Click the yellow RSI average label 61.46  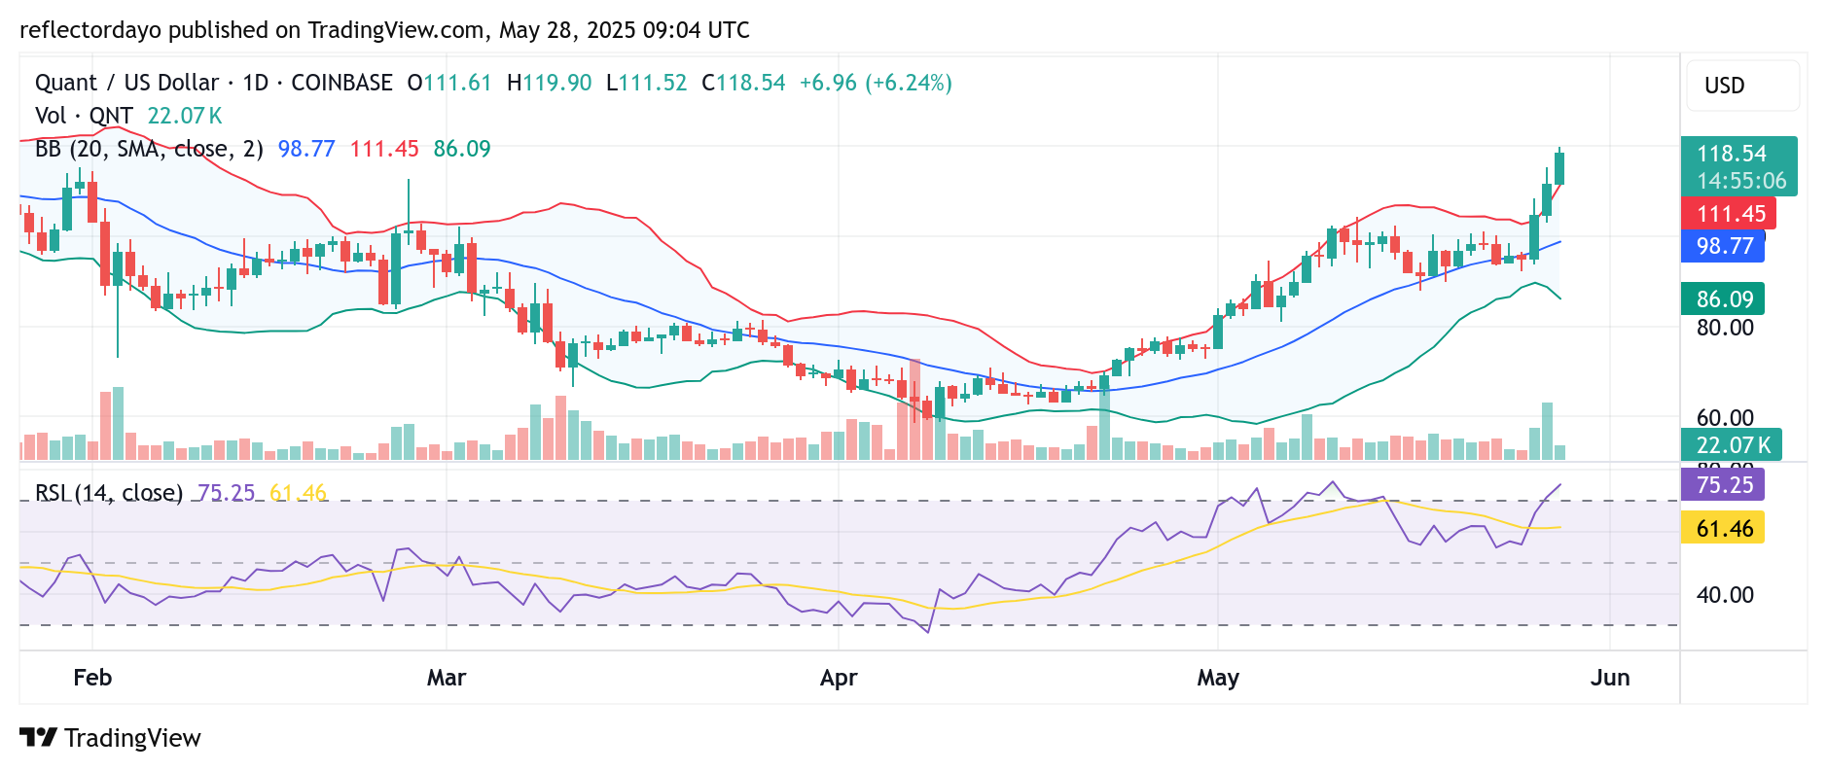1724,528
